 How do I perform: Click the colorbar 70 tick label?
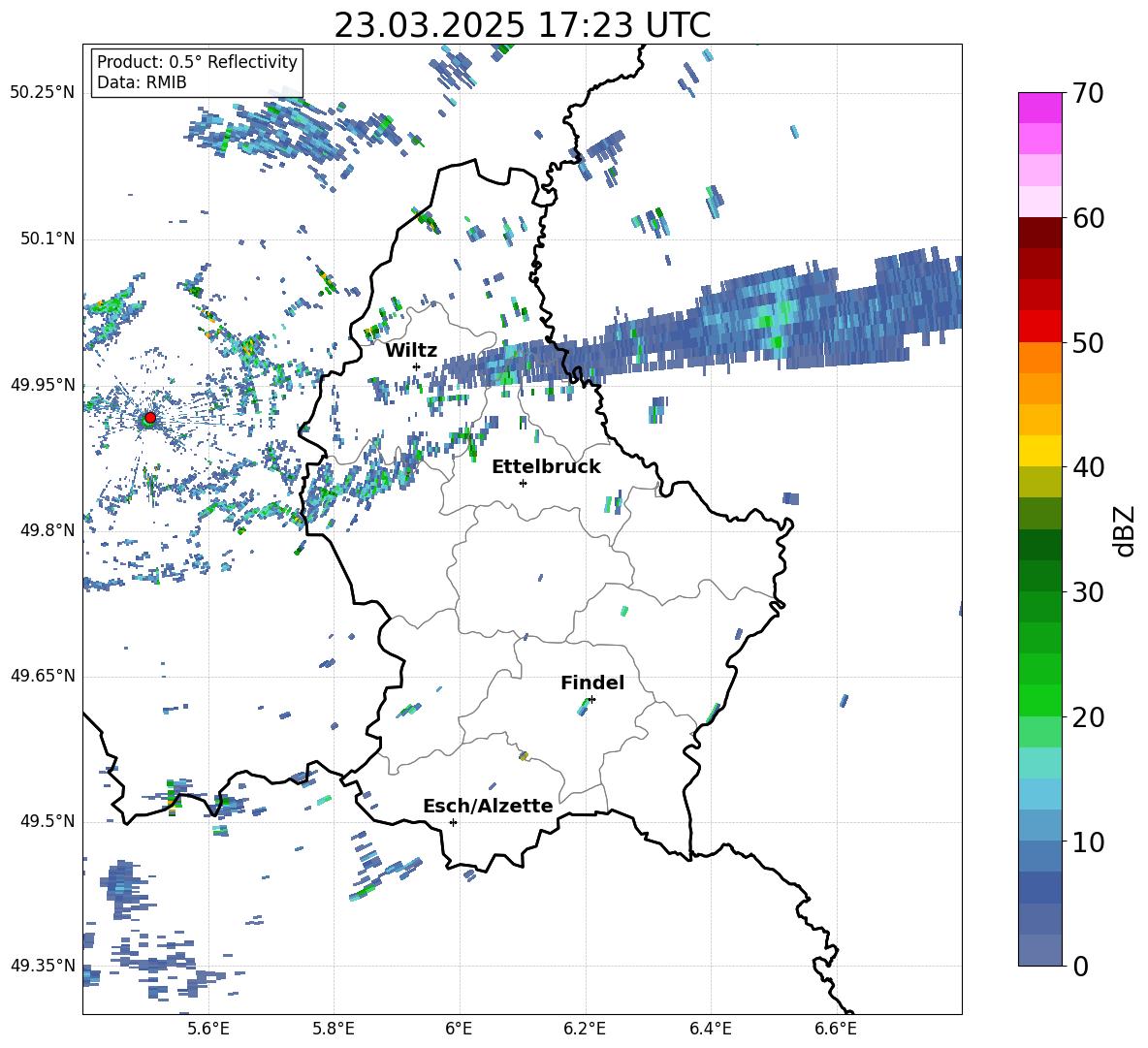[1089, 94]
